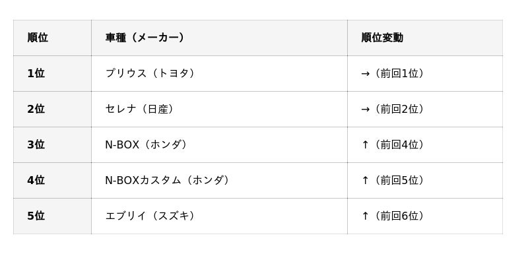The height and width of the screenshot is (254, 528).
Task: Click the 順位変動 column header
Action: (x=425, y=38)
